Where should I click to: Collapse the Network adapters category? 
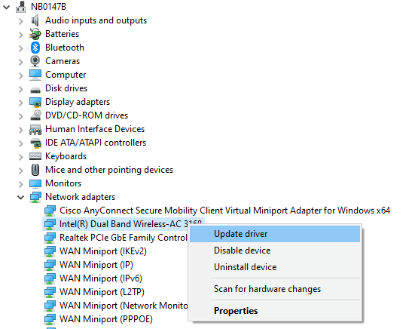(x=21, y=198)
